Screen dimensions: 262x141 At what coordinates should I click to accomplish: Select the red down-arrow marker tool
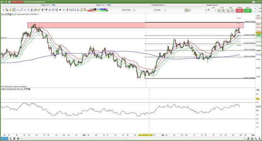pyautogui.click(x=67, y=10)
